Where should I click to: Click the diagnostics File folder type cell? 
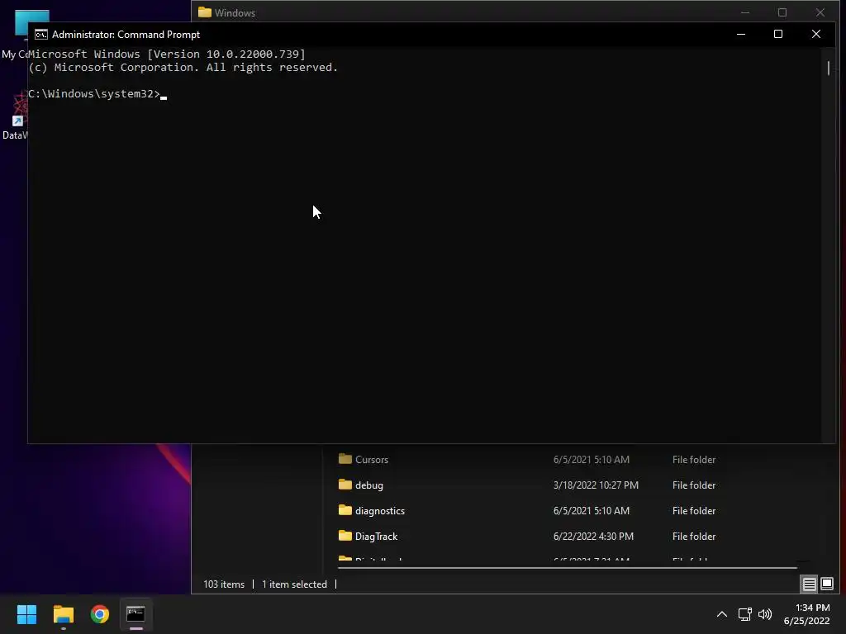coord(694,510)
